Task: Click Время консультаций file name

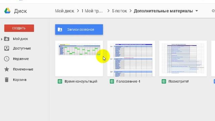Action: tap(81, 81)
